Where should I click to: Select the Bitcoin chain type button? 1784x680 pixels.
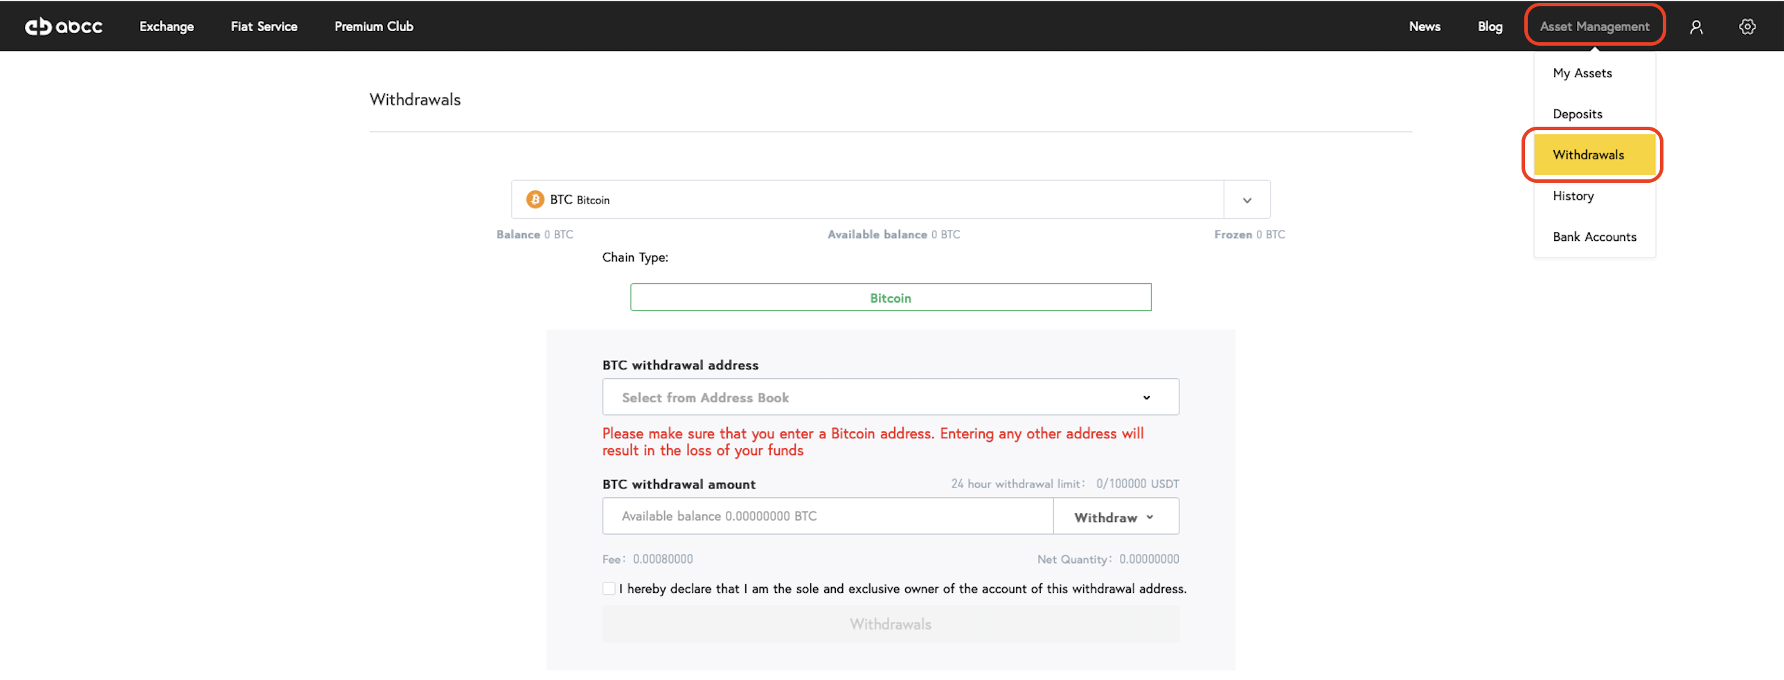891,298
